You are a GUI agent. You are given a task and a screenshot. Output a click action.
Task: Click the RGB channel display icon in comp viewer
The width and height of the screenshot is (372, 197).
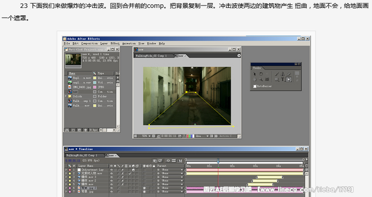click(190, 136)
